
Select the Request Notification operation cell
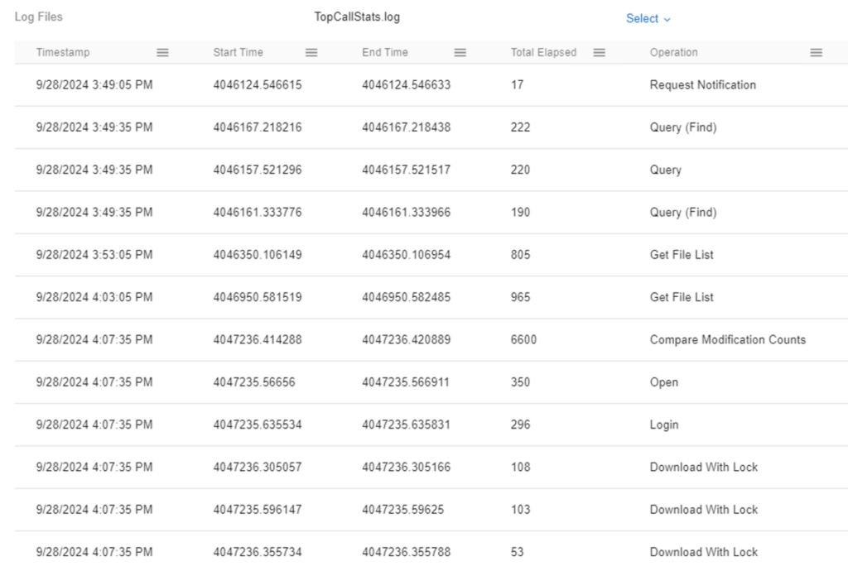703,84
